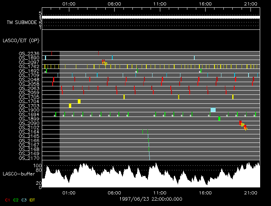Select the OS_2048 row label
Image resolution: width=271 pixels, height=206 pixels.
[x=29, y=80]
